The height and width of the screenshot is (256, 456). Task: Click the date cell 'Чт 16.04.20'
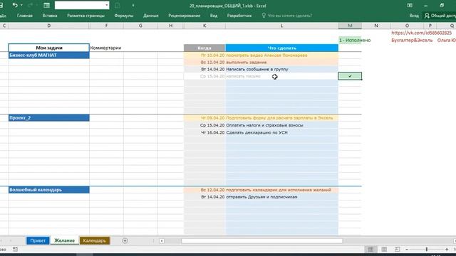pos(204,132)
